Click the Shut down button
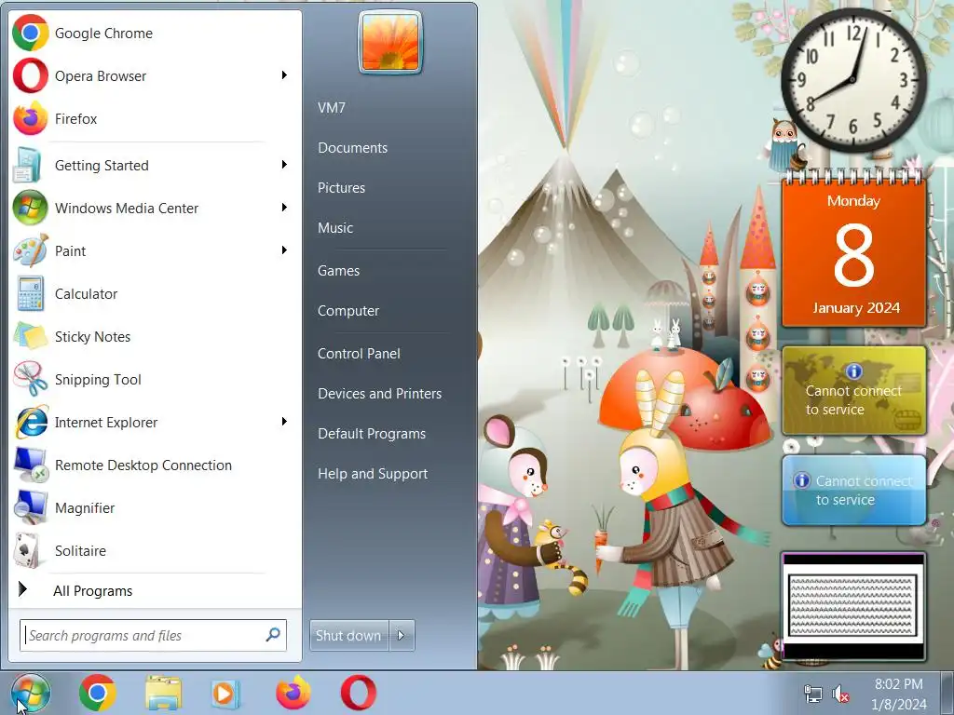This screenshot has width=954, height=715. coord(348,635)
